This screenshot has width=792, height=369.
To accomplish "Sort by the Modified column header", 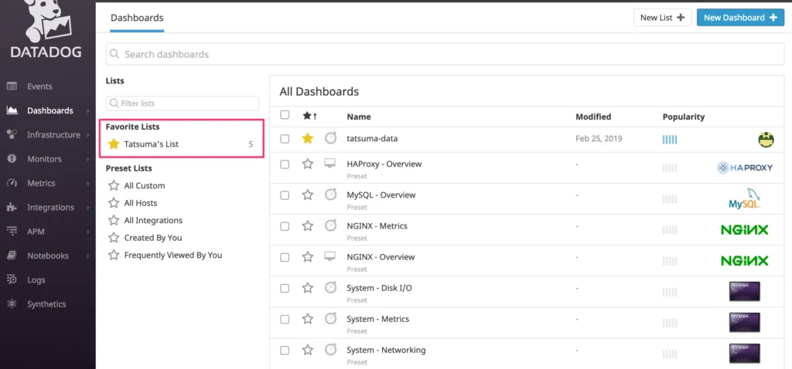I will (x=593, y=117).
